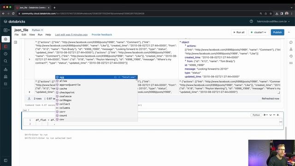Open Search in the left sidebar
Screen dimensions: 295x166
[x=6, y=61]
